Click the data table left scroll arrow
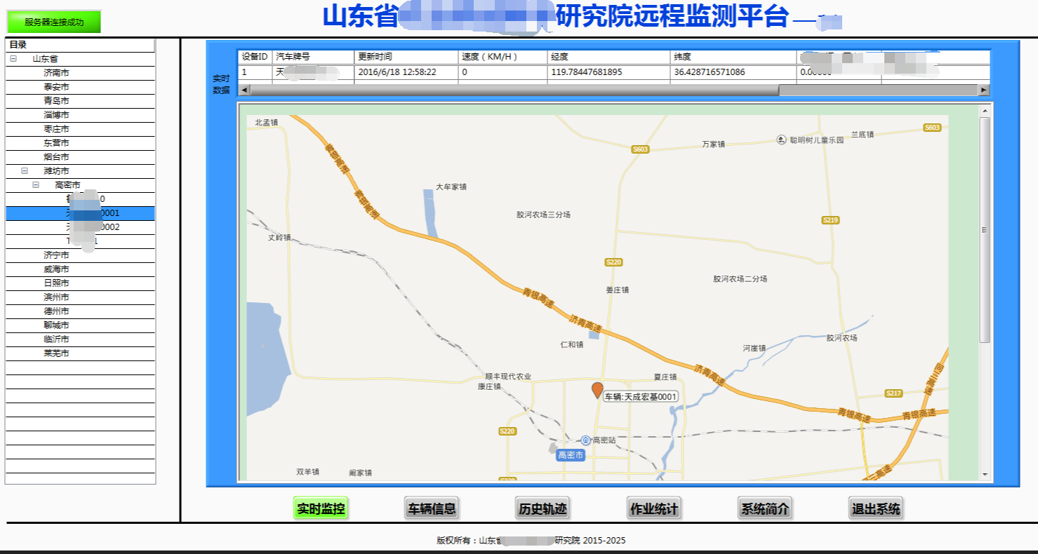Screen dimensions: 1038x554 tap(244, 90)
